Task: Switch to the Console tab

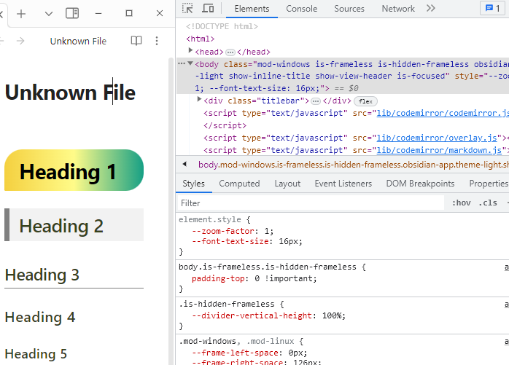Action: click(302, 9)
